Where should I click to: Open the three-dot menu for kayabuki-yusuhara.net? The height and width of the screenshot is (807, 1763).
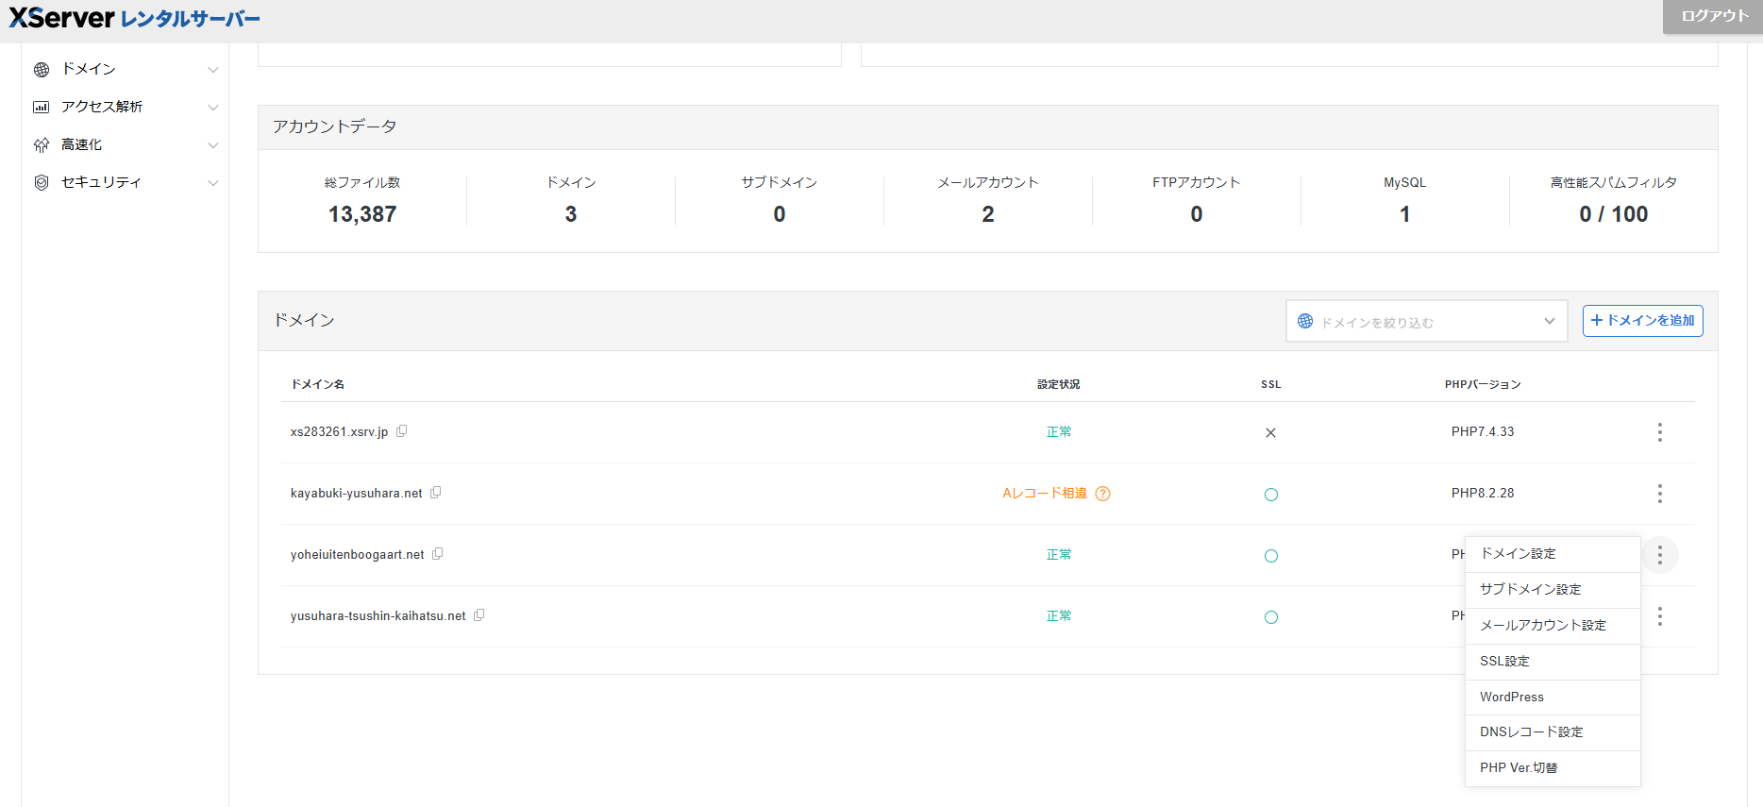[x=1659, y=494]
